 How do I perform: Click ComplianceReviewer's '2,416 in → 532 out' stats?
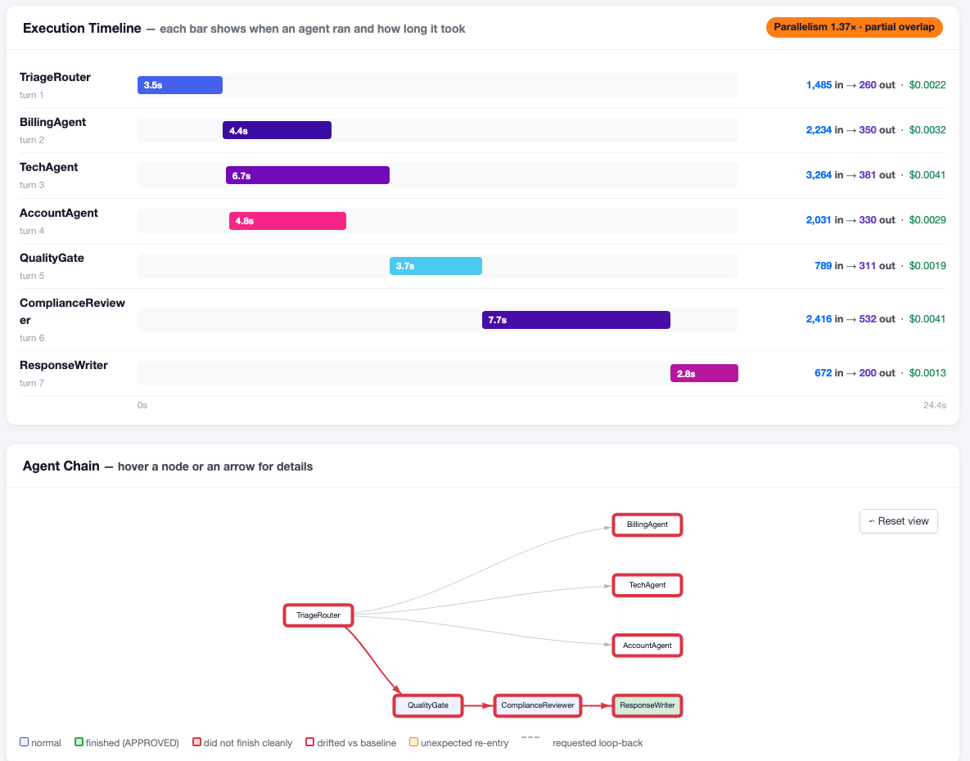point(850,320)
